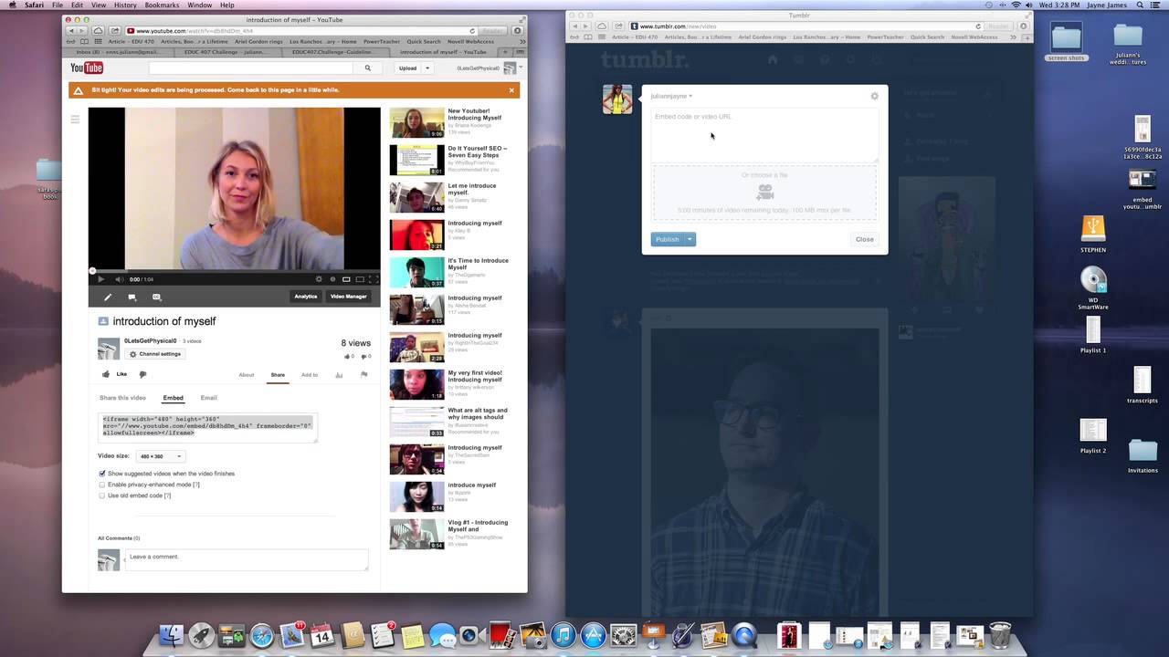Image resolution: width=1169 pixels, height=657 pixels.
Task: Expand the YouTube account menu arrow
Action: [x=521, y=68]
